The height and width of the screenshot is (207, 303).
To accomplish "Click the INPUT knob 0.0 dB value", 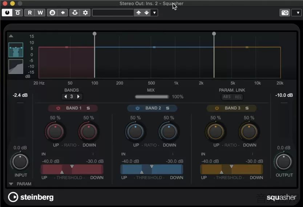I will tap(20, 148).
